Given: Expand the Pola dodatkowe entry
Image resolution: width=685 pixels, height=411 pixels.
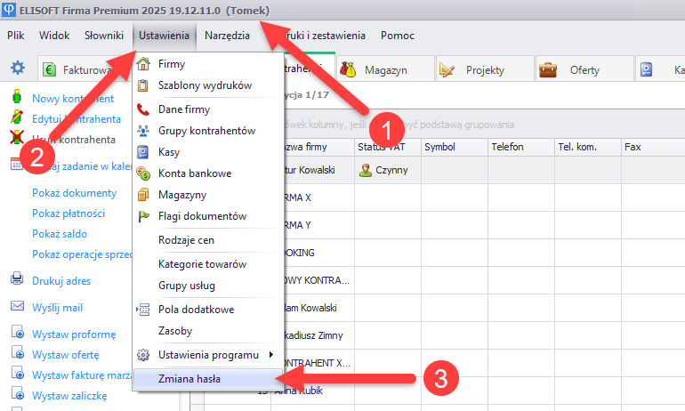Looking at the screenshot, I should [x=196, y=310].
